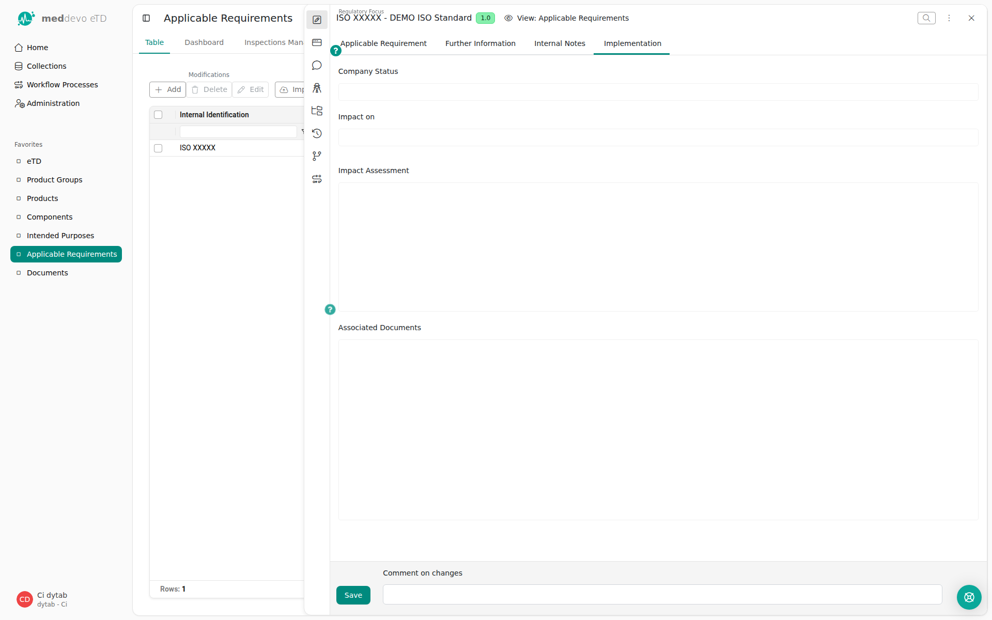Open the hierarchy tree structure icon
992x620 pixels.
click(317, 111)
